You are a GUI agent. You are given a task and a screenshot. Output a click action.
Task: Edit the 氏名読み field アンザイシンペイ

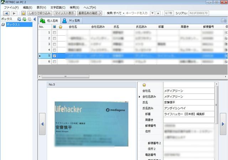pos(189,108)
